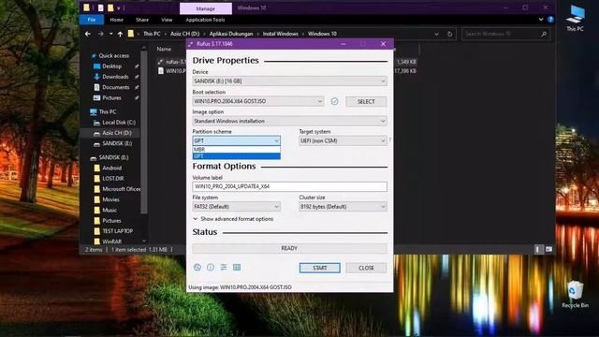
Task: Click the checksum checkmark icon beside boot selection
Action: [x=334, y=101]
